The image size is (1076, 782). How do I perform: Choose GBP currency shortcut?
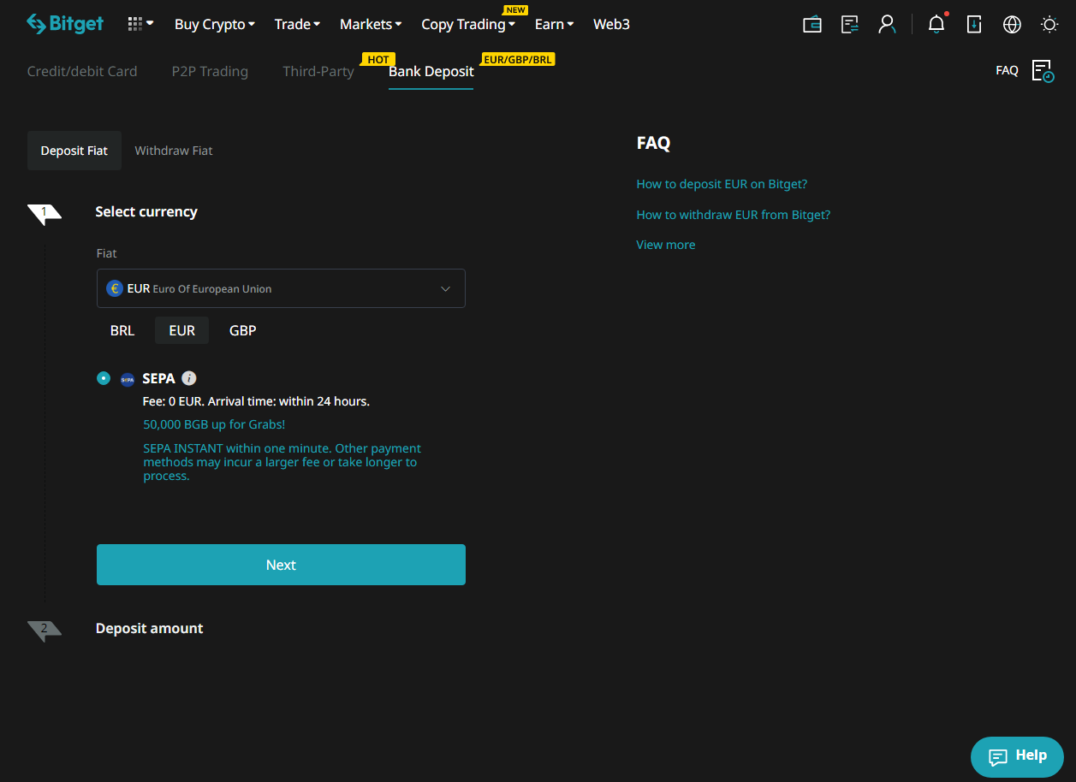click(x=243, y=330)
